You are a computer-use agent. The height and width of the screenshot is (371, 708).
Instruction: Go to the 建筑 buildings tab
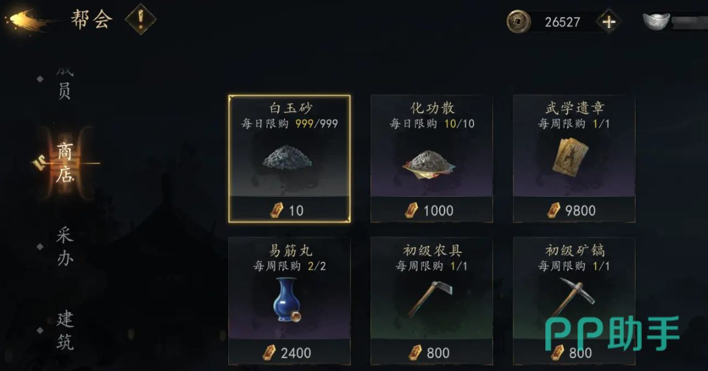coord(64,330)
